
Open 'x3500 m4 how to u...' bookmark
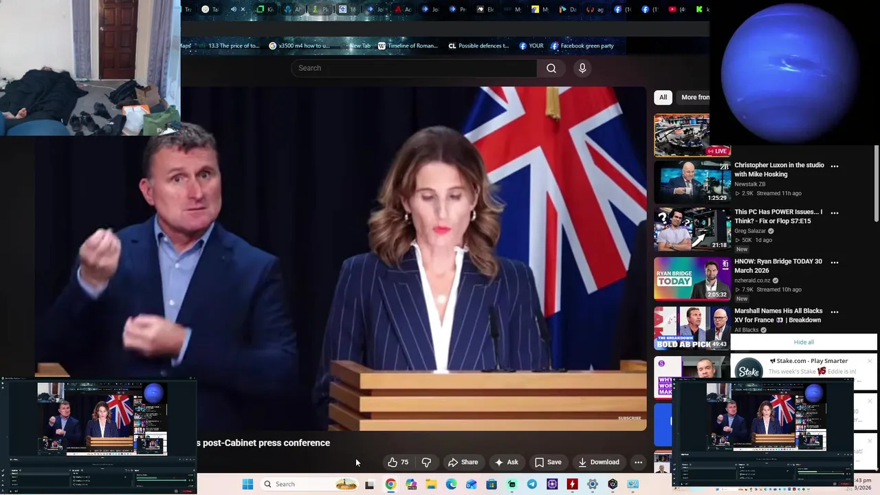pos(299,46)
